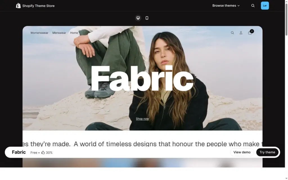288x180 pixels.
Task: Select Home in the preview menu
Action: point(74,33)
